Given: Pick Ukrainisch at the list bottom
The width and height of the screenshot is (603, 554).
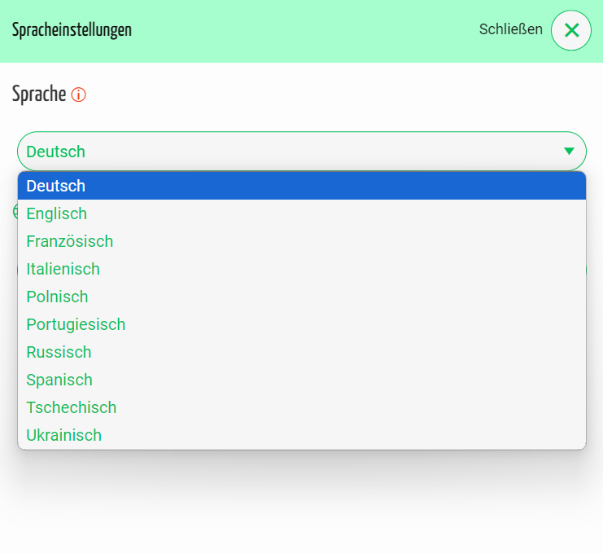Looking at the screenshot, I should 63,435.
